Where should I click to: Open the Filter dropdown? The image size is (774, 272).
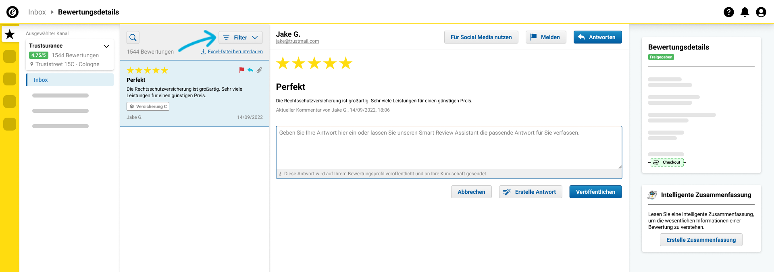click(240, 37)
